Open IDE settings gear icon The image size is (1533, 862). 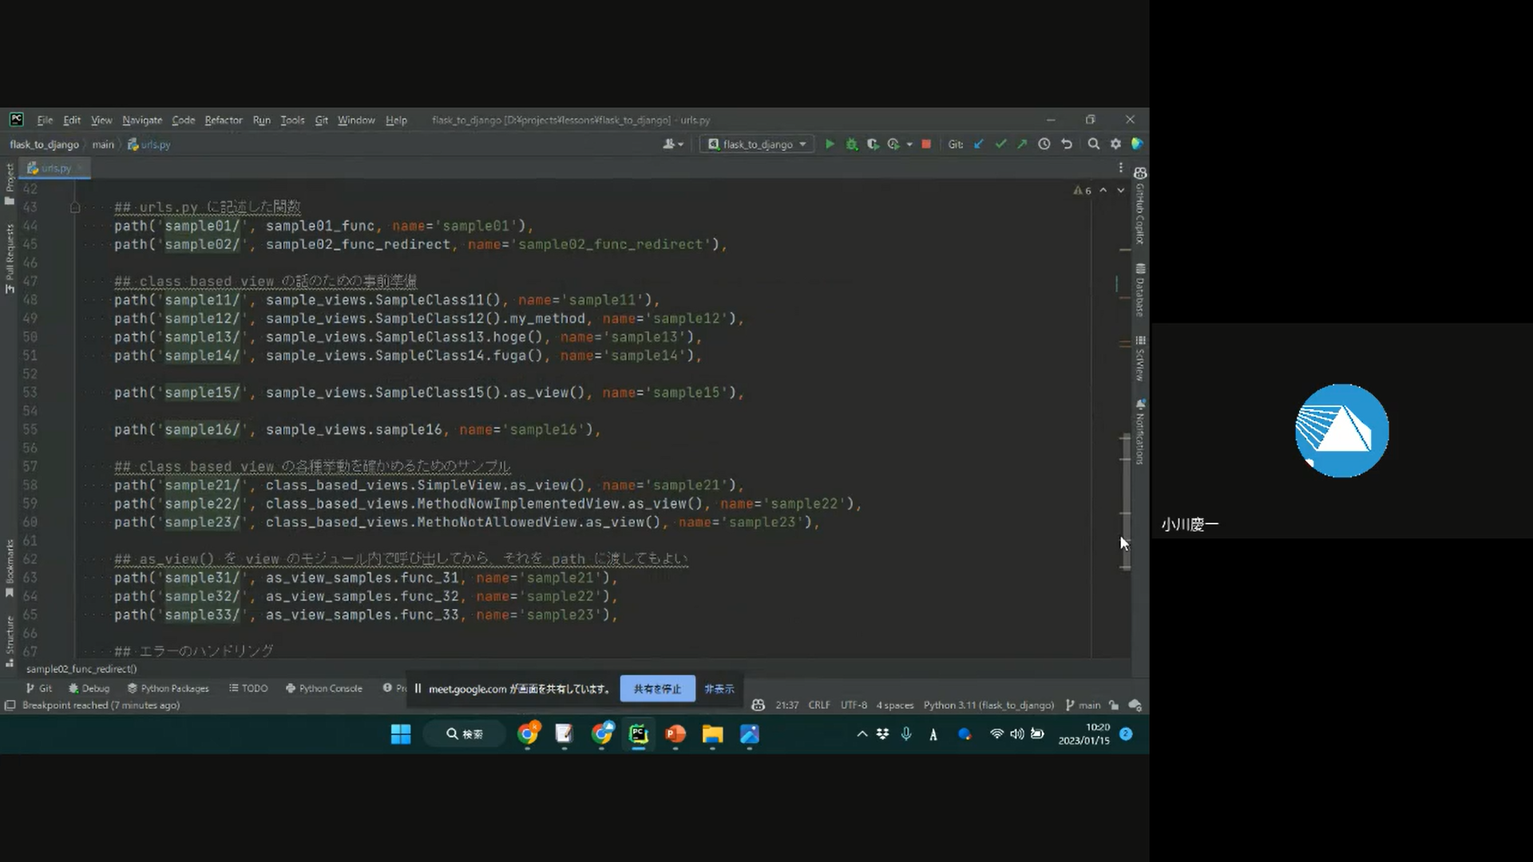click(1115, 144)
